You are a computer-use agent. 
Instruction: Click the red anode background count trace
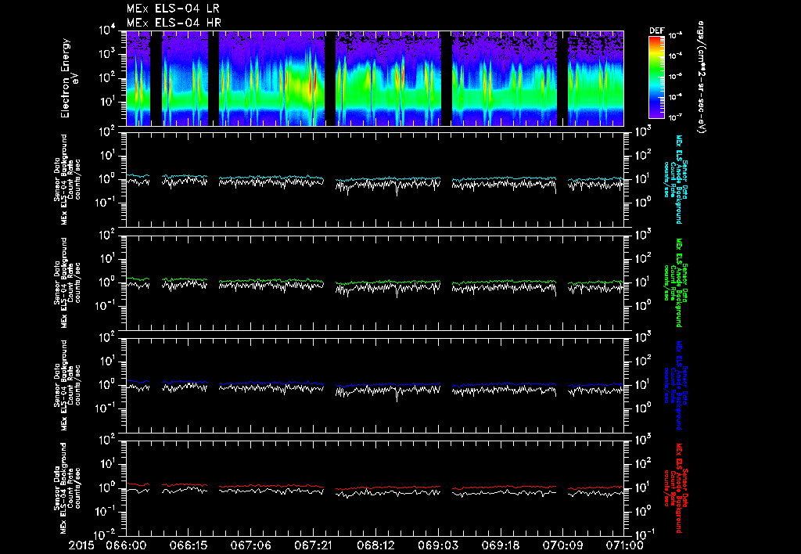tap(375, 486)
